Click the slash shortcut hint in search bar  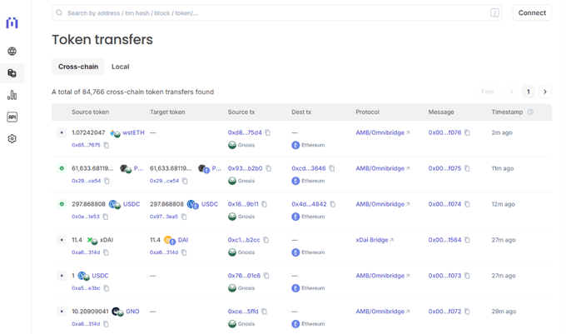point(494,13)
